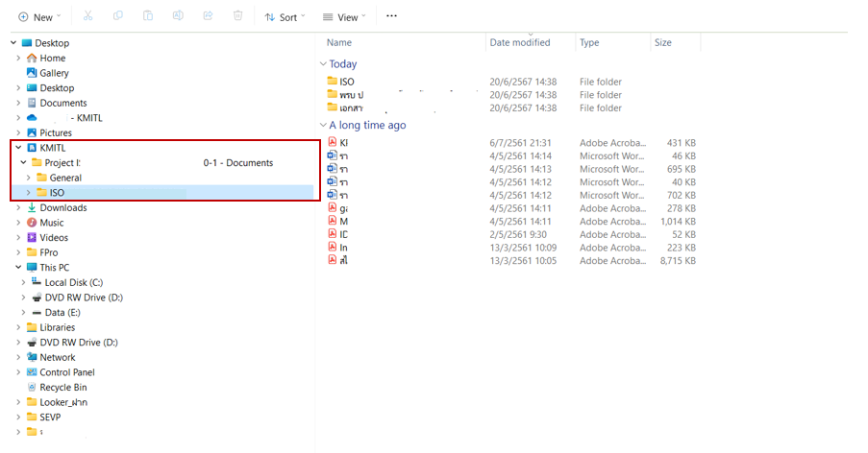Click the Share icon in toolbar
The width and height of the screenshot is (868, 453).
coord(208,16)
